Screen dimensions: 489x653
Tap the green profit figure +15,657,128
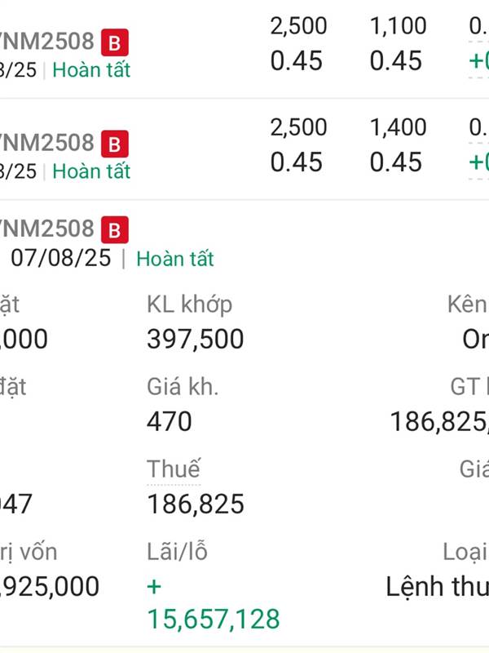click(x=214, y=603)
